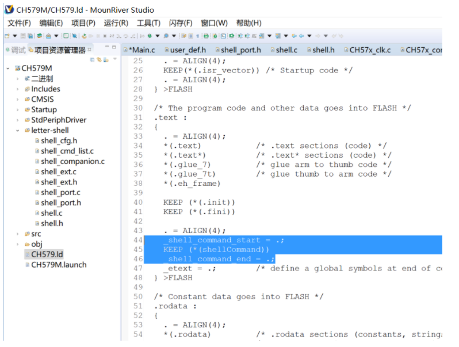
Task: Open the project explorer view menu arrow
Action: (114, 59)
